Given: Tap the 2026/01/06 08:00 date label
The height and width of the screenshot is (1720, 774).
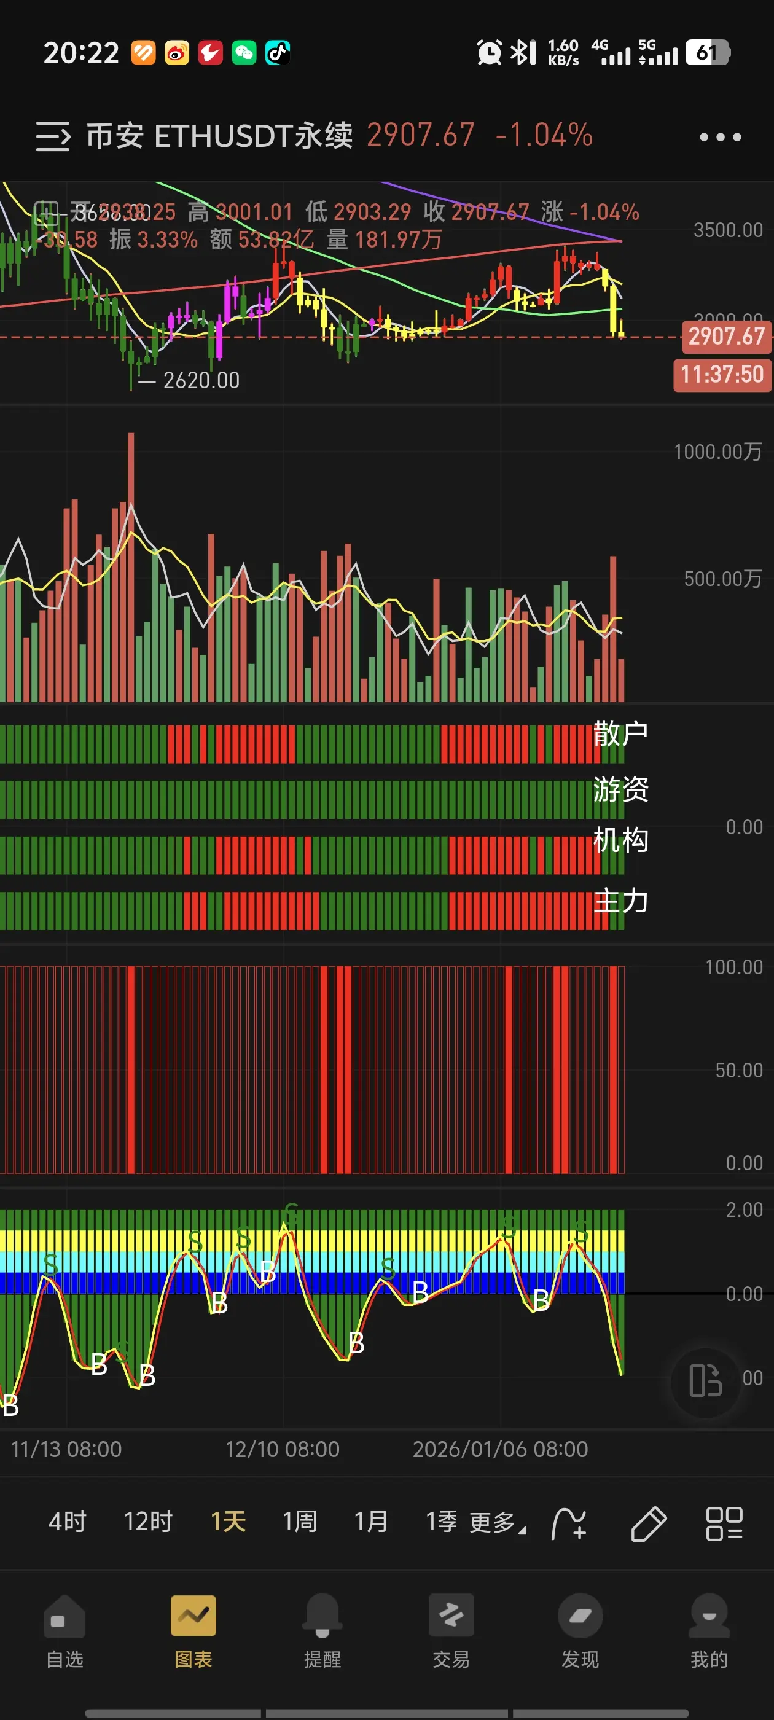Looking at the screenshot, I should [x=500, y=1450].
